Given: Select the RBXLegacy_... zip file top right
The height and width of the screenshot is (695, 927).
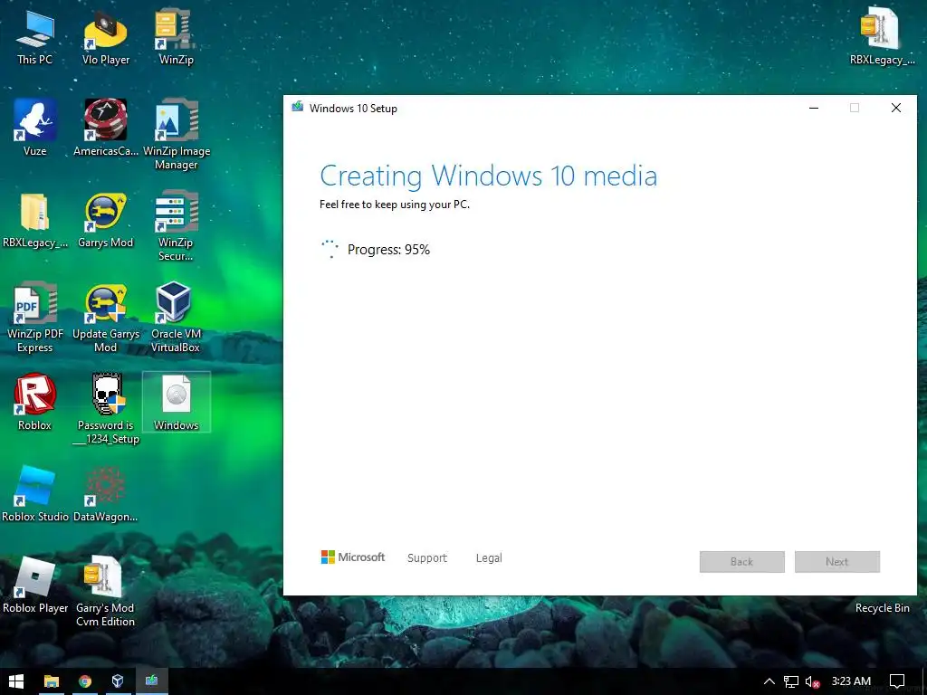Looking at the screenshot, I should (882, 36).
